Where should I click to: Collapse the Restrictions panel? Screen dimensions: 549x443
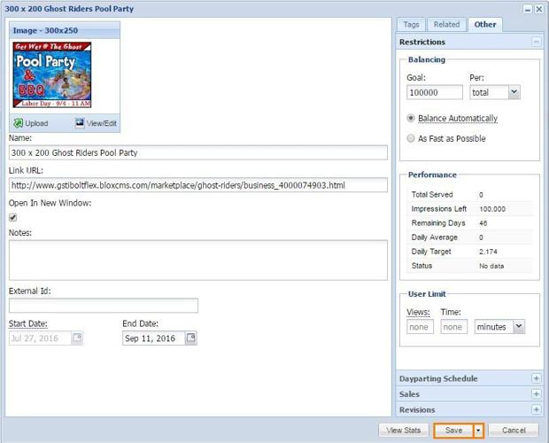coord(536,42)
